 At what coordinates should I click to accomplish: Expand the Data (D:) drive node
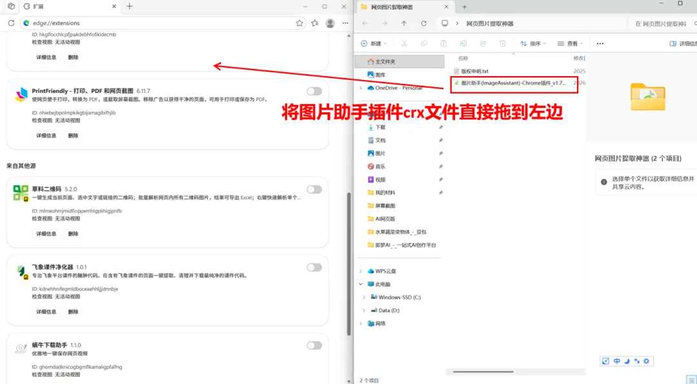pos(364,310)
